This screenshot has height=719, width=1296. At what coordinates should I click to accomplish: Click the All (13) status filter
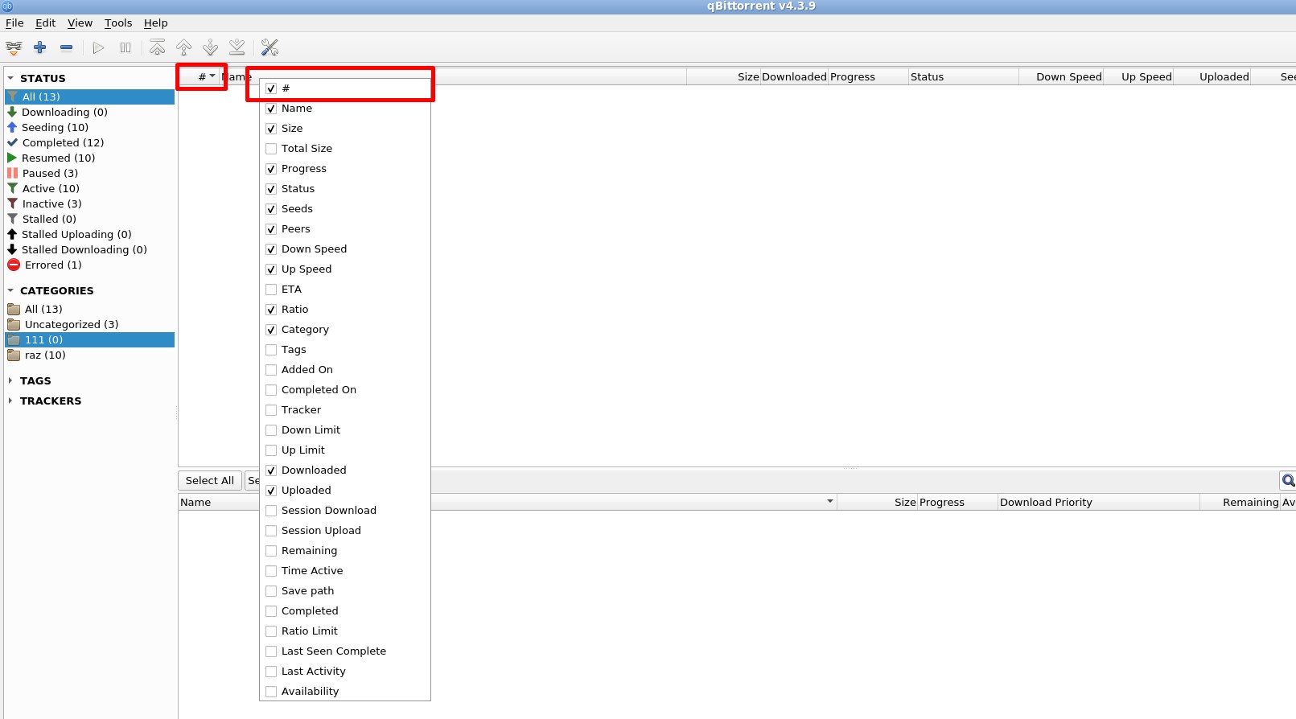coord(89,97)
